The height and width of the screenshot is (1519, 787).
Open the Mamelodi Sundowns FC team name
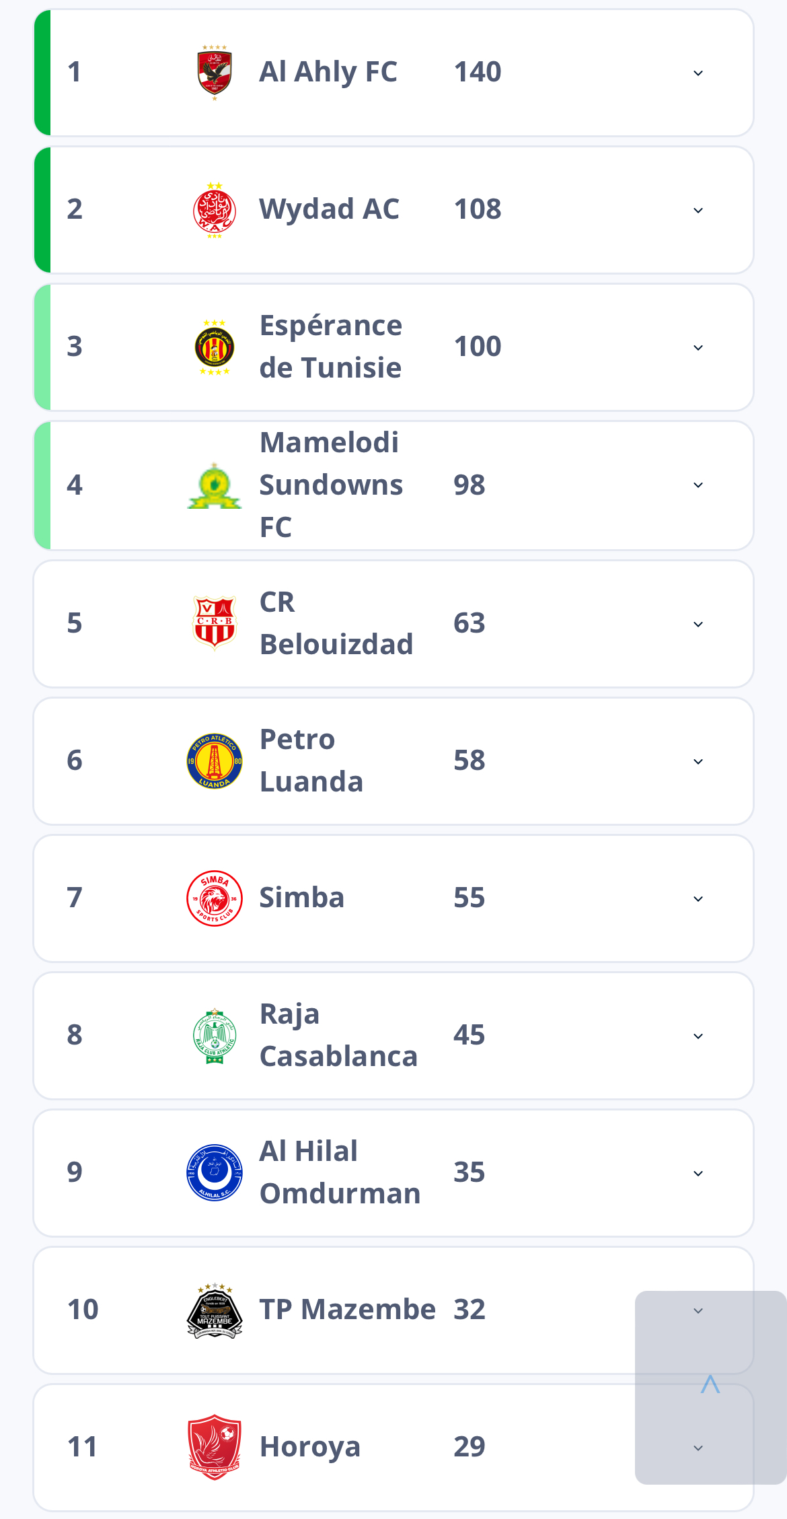tap(331, 485)
